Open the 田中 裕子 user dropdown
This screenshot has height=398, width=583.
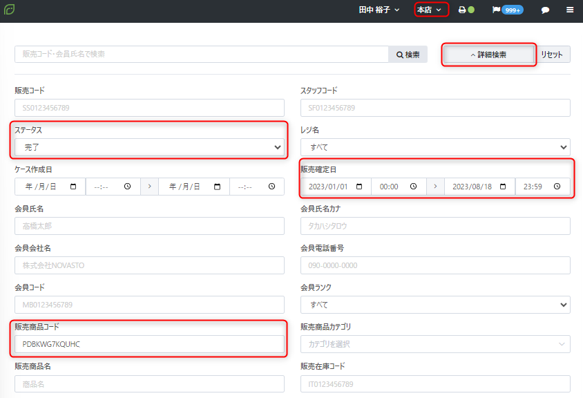[x=379, y=10]
